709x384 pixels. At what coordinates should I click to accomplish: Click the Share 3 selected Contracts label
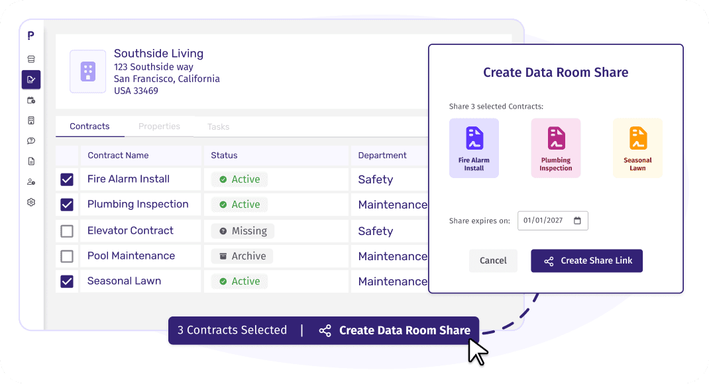point(496,107)
